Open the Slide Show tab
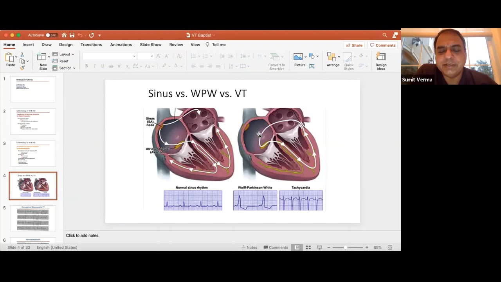The image size is (501, 282). (151, 45)
